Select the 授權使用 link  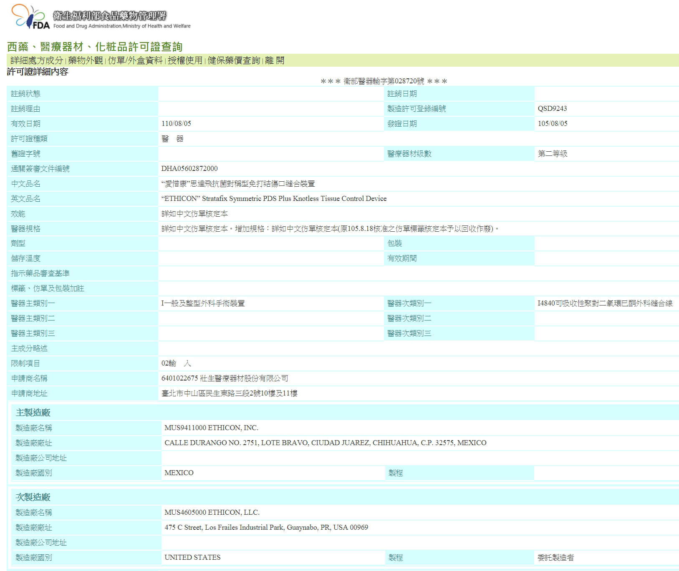pyautogui.click(x=185, y=60)
